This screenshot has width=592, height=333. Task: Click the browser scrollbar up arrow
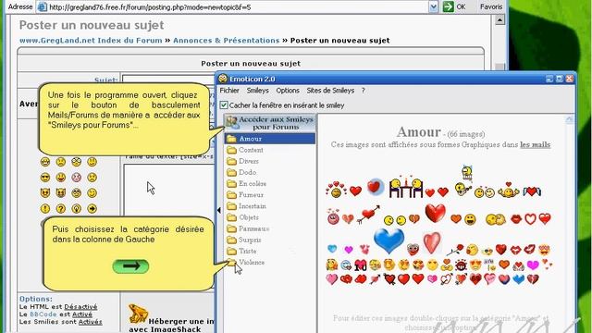click(499, 20)
